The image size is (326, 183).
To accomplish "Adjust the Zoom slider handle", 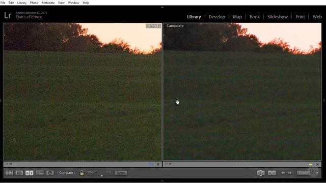I will click(x=102, y=175).
